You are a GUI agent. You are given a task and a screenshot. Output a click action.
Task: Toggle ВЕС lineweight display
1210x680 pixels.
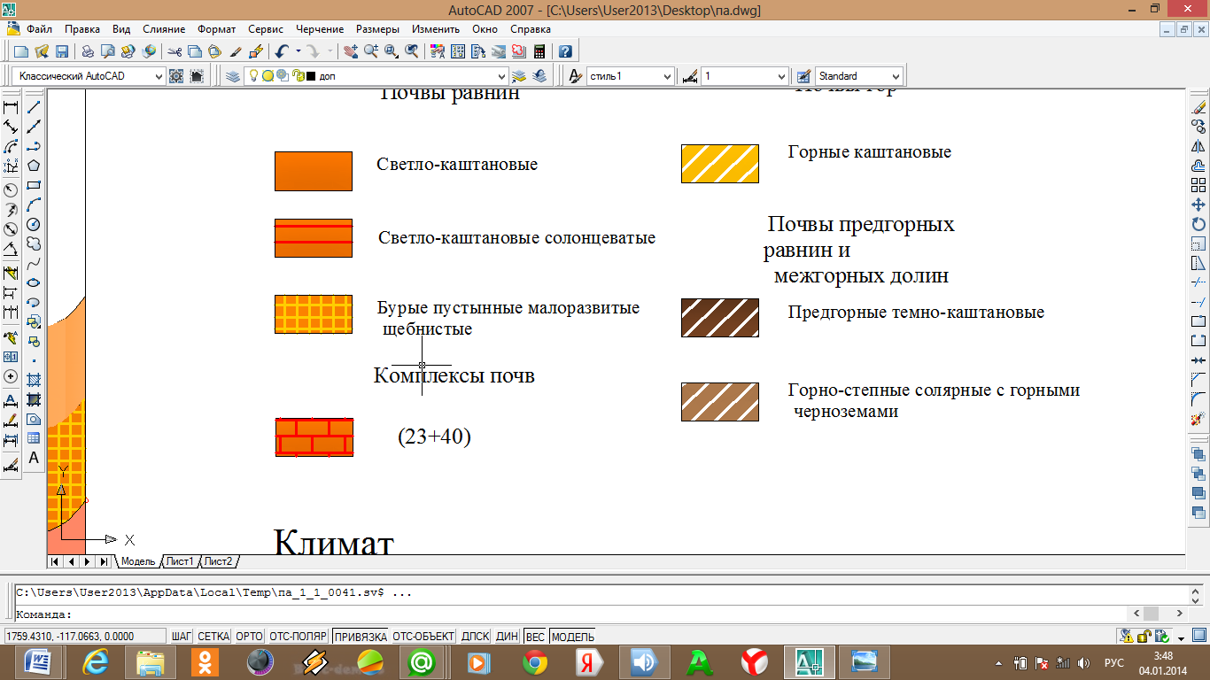pos(535,636)
